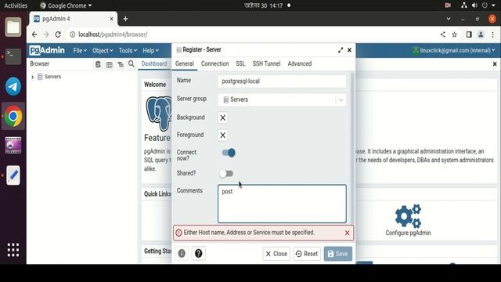Click the Close button in the dialog
501x282 pixels.
[x=276, y=254]
